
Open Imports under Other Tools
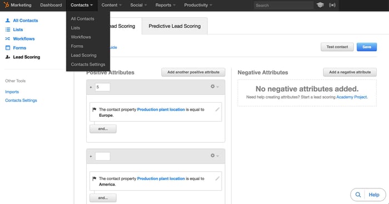coord(12,92)
